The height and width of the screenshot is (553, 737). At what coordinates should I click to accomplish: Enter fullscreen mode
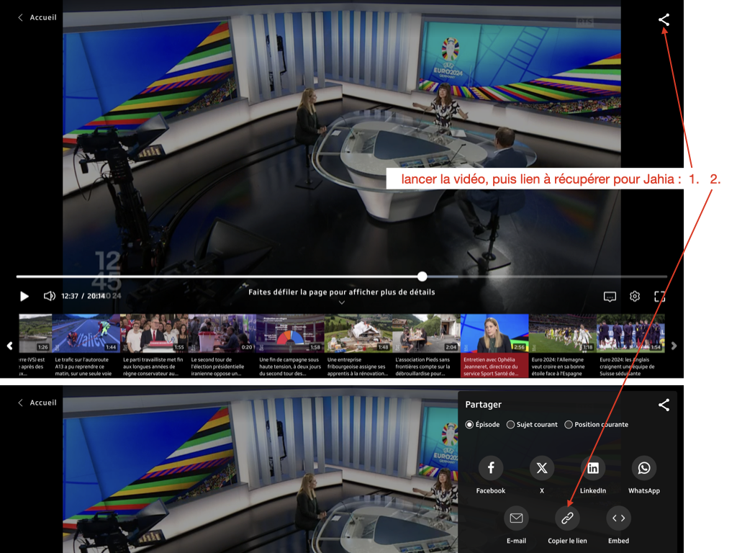coord(659,296)
